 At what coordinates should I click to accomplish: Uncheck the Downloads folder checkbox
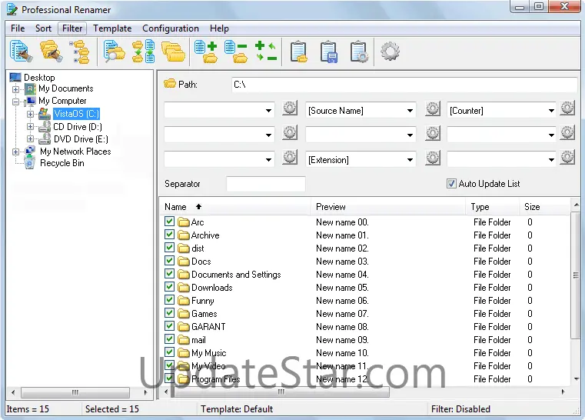click(169, 287)
